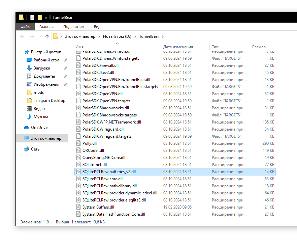Go back with the Back arrow
This screenshot has width=297, height=246.
pyautogui.click(x=22, y=36)
